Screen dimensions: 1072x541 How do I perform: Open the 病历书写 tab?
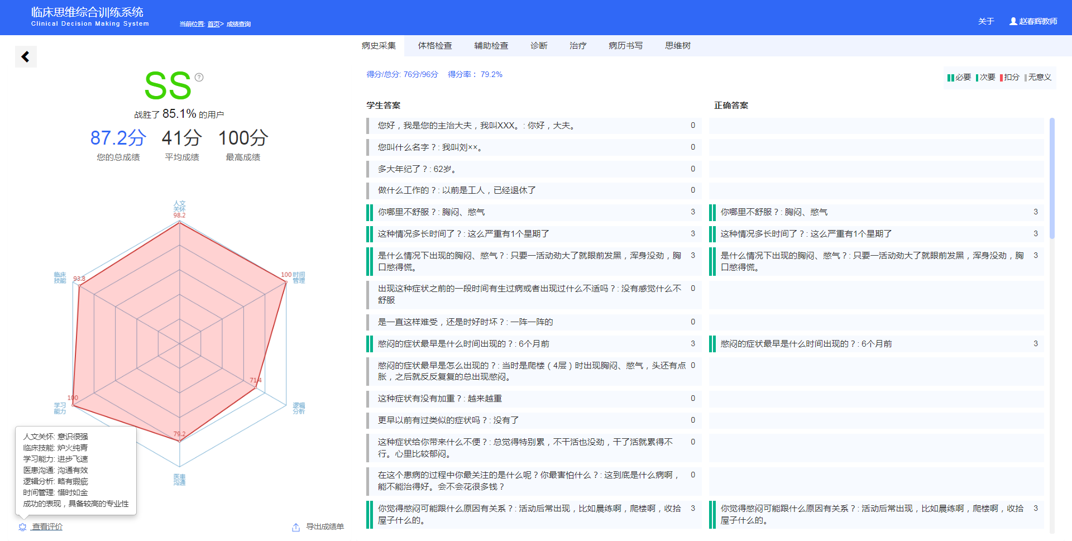[x=625, y=46]
